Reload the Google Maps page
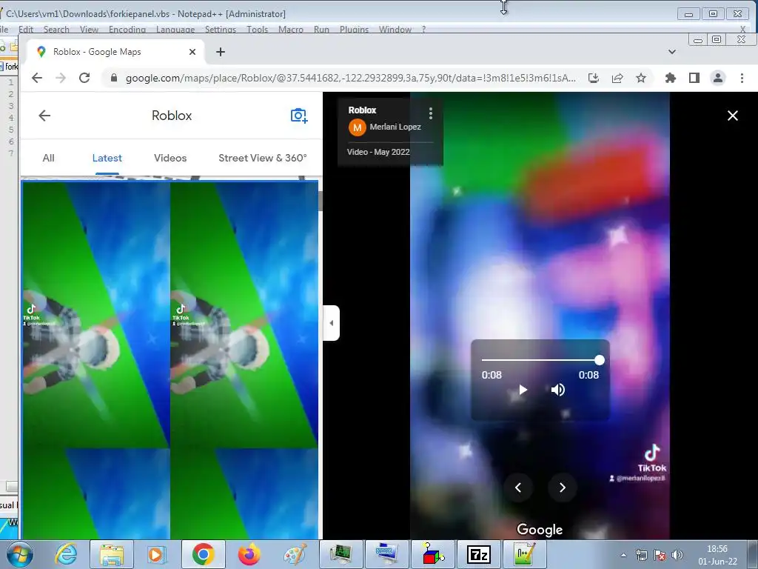Screen dimensions: 758x569 coord(84,78)
